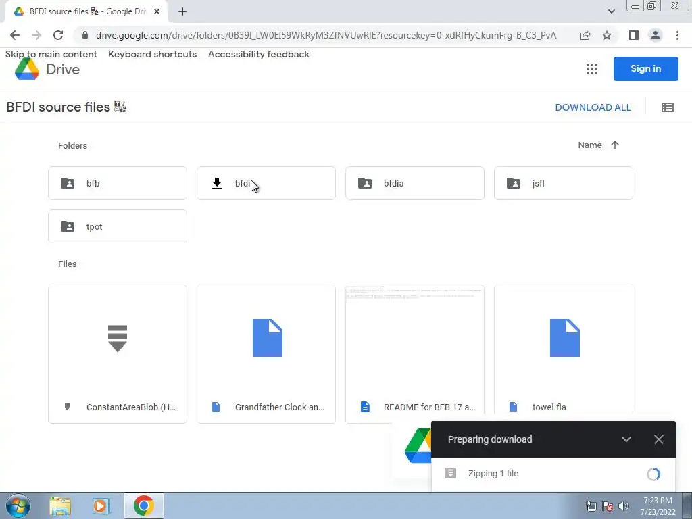Image resolution: width=692 pixels, height=519 pixels.
Task: Click the ConstantAreaBlob file name label
Action: coord(131,407)
